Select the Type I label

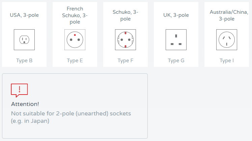pos(227,61)
